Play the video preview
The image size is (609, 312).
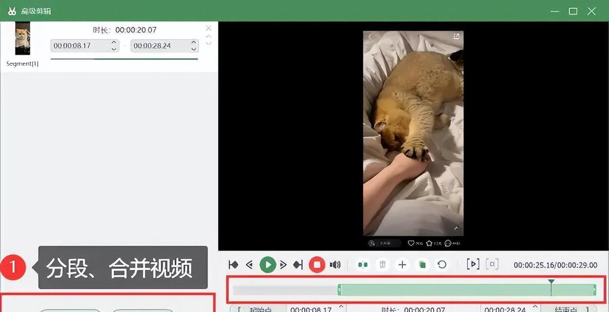pos(267,265)
